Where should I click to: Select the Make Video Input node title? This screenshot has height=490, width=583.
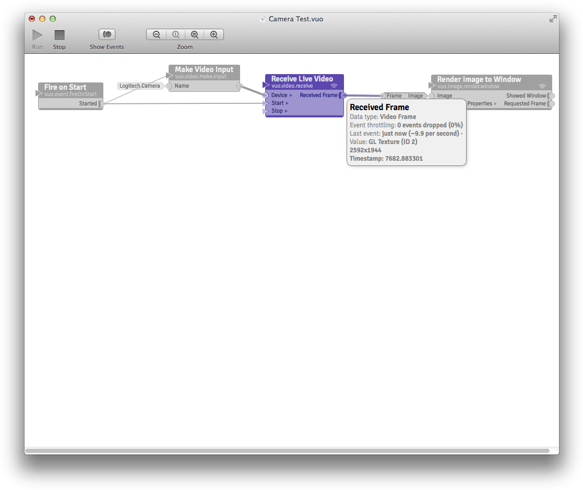(x=204, y=69)
